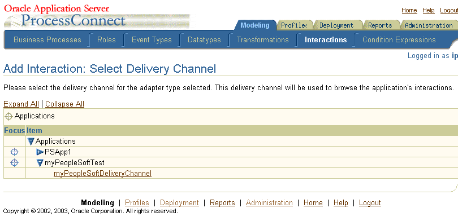The image size is (458, 221).
Task: Click the footer Home link
Action: (x=313, y=202)
